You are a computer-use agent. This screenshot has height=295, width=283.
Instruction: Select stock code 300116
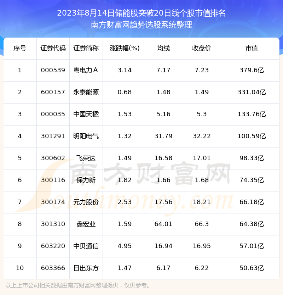[x=53, y=180]
